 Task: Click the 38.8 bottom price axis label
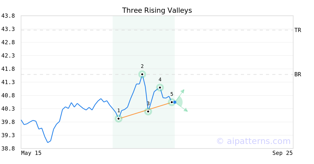8,149
